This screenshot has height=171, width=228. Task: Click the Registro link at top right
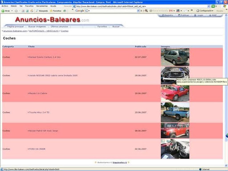pyautogui.click(x=167, y=15)
